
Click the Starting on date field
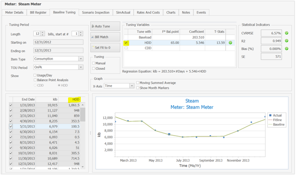[58, 42]
